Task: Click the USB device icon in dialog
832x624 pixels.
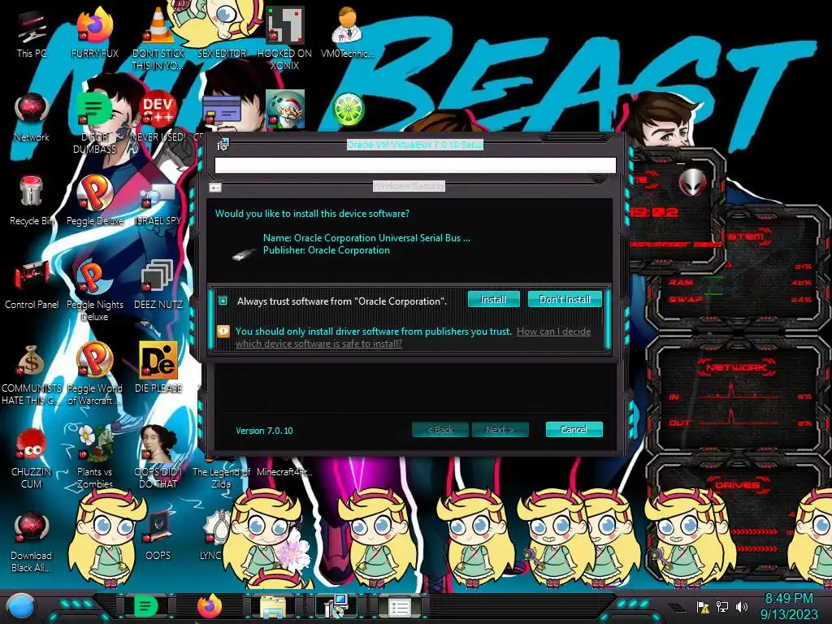Action: (244, 254)
